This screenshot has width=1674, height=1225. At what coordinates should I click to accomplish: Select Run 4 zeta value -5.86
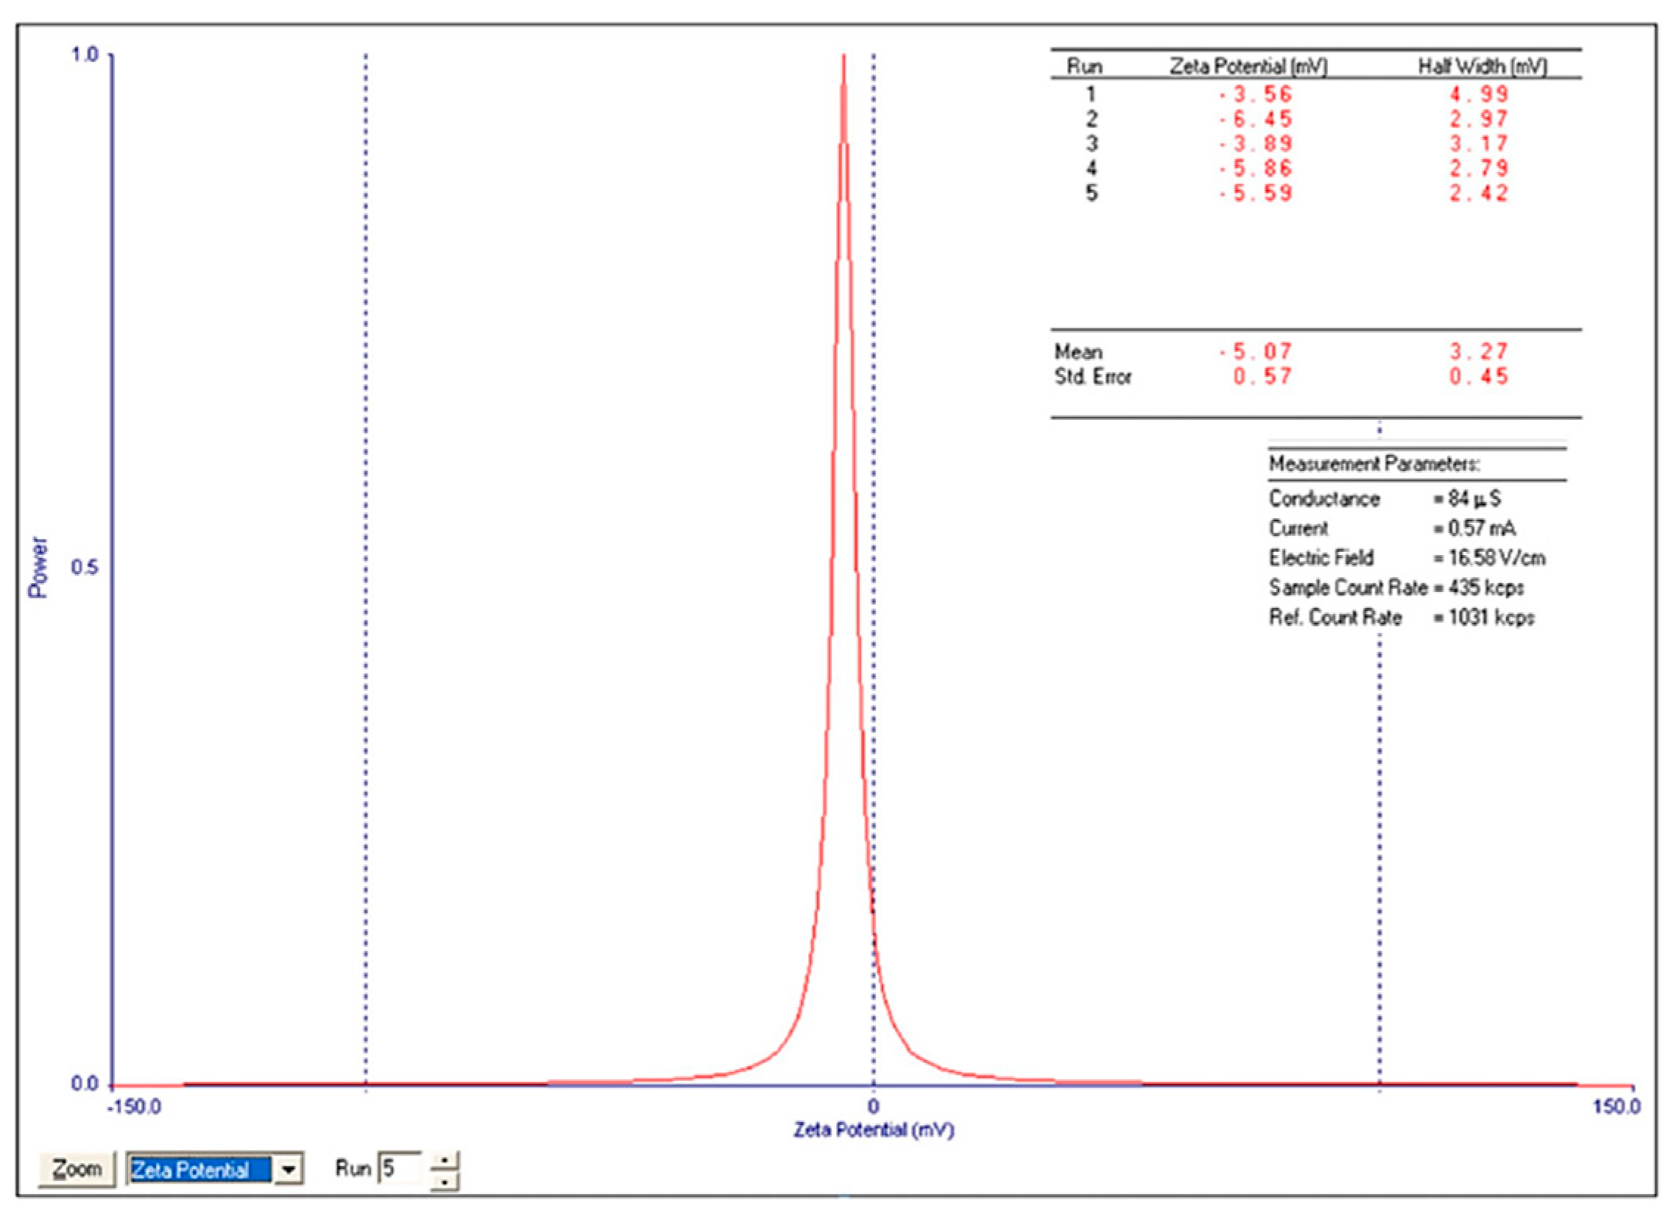1255,169
